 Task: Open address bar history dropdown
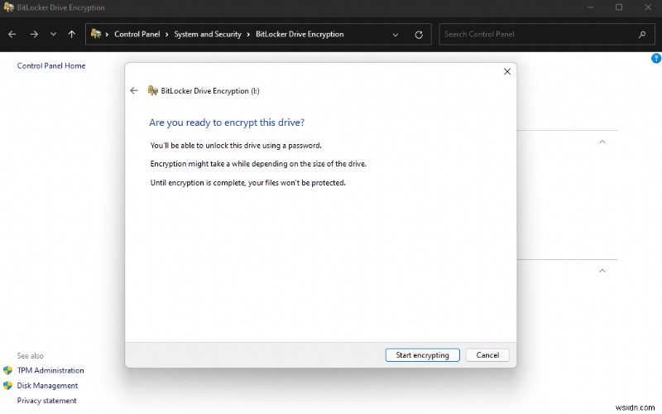(x=396, y=35)
